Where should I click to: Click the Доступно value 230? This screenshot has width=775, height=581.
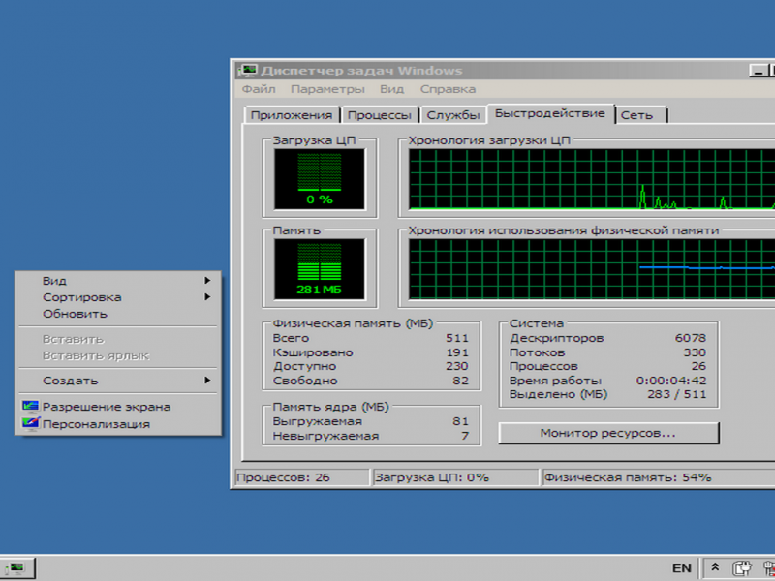coord(456,367)
